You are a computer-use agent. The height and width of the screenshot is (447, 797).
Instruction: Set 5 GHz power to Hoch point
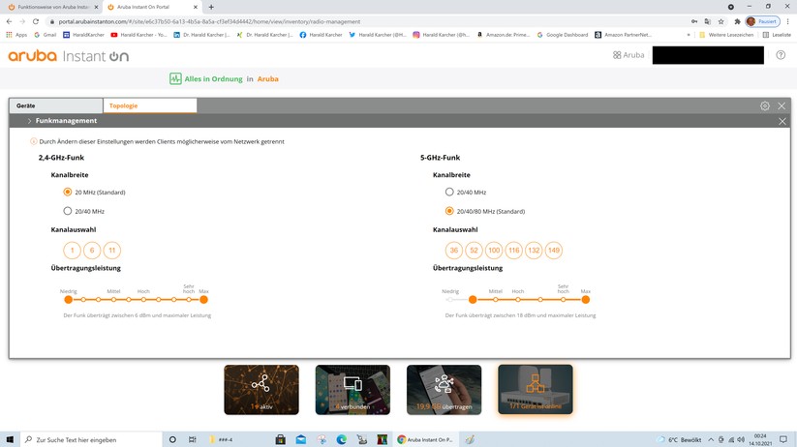(x=518, y=300)
